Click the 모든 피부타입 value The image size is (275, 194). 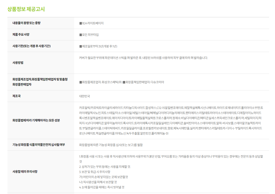coord(89,35)
